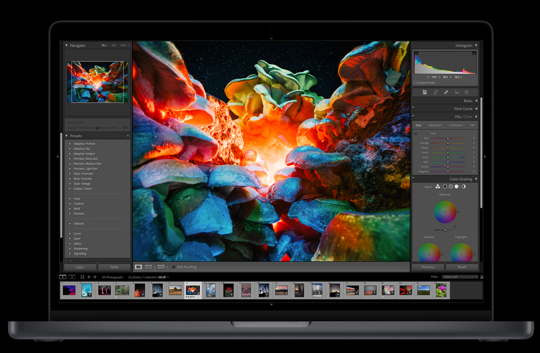Viewport: 540px width, 353px height.
Task: Click the Copy... button
Action: coord(80,267)
